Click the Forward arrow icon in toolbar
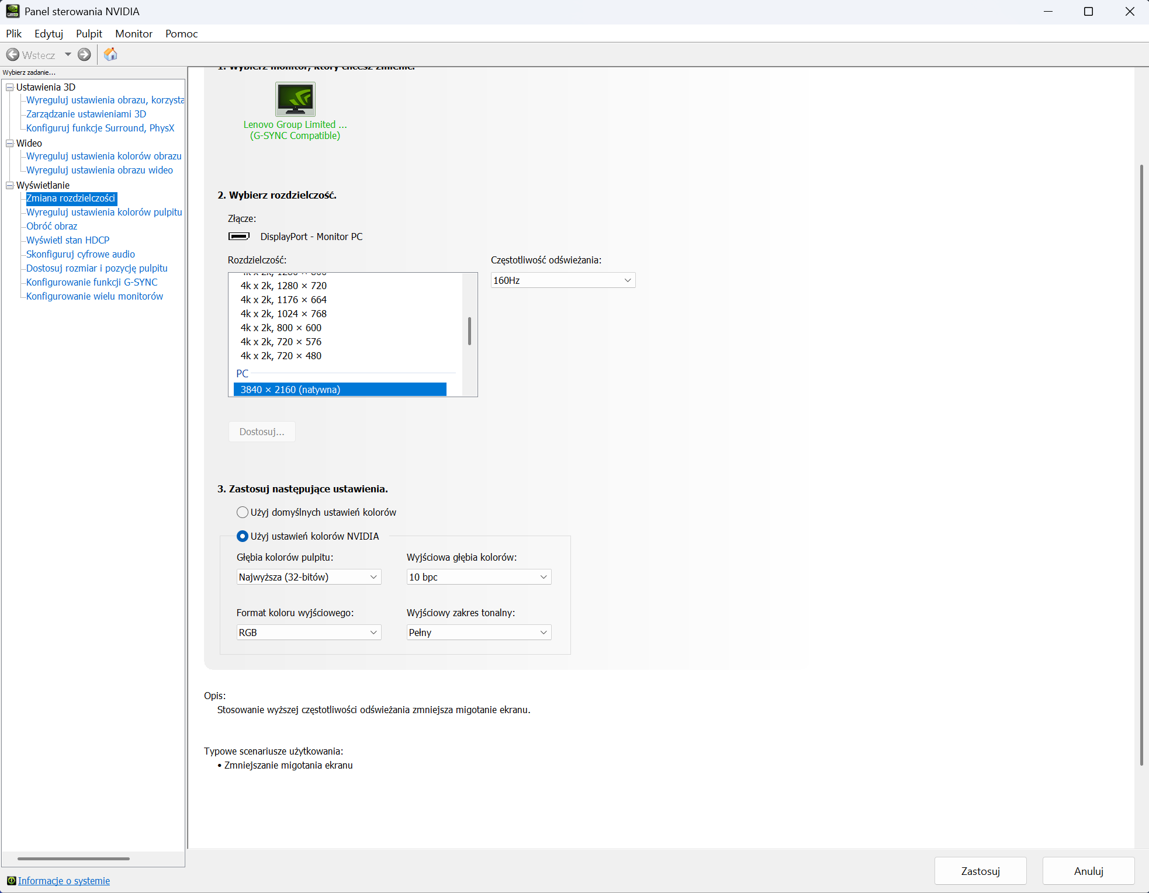Viewport: 1149px width, 893px height. tap(84, 55)
